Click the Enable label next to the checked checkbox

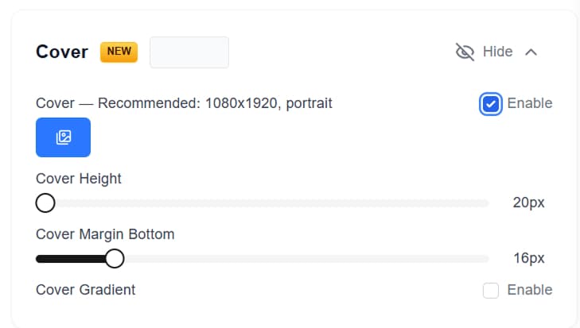pyautogui.click(x=529, y=103)
